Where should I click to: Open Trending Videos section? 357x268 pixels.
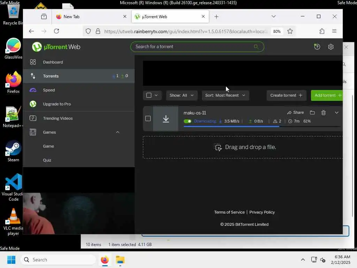click(x=78, y=118)
